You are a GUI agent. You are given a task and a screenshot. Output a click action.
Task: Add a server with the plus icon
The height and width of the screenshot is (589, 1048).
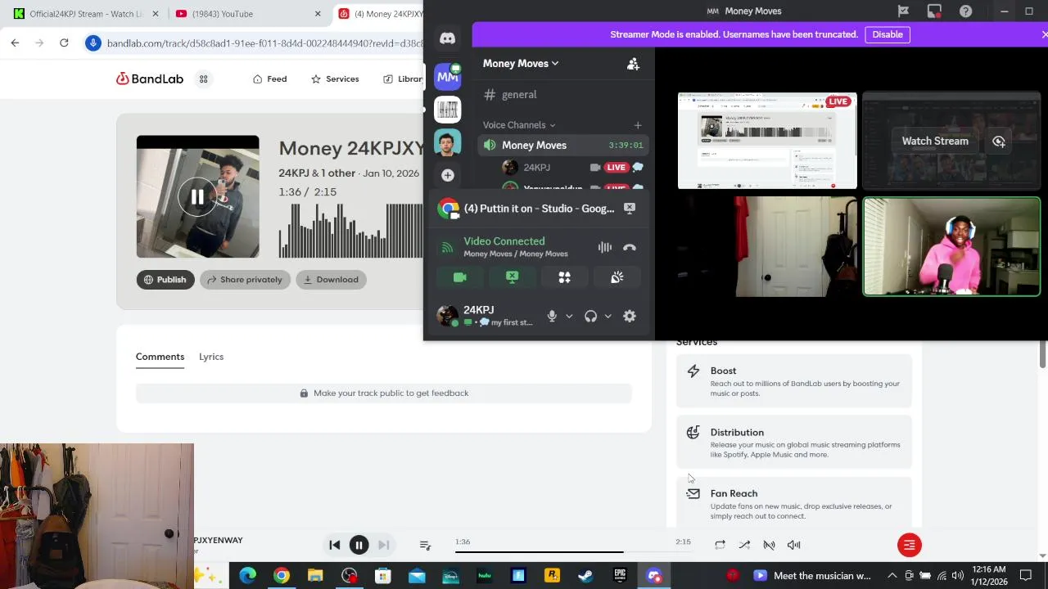pyautogui.click(x=447, y=175)
